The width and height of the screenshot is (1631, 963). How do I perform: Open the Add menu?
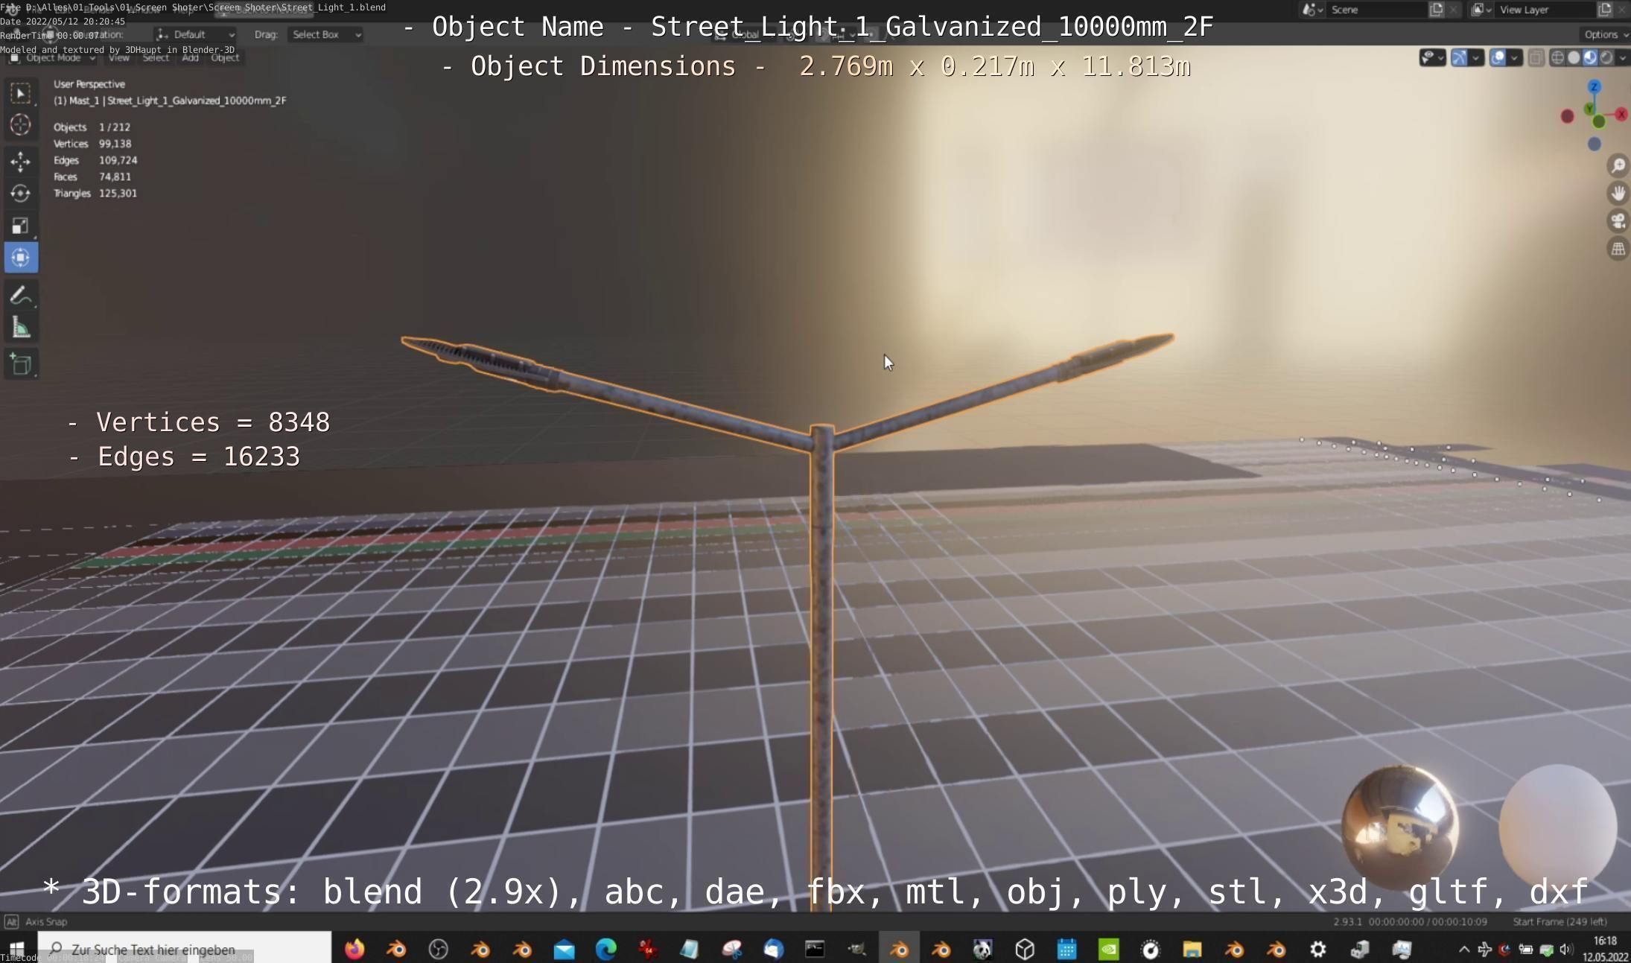[x=190, y=57]
